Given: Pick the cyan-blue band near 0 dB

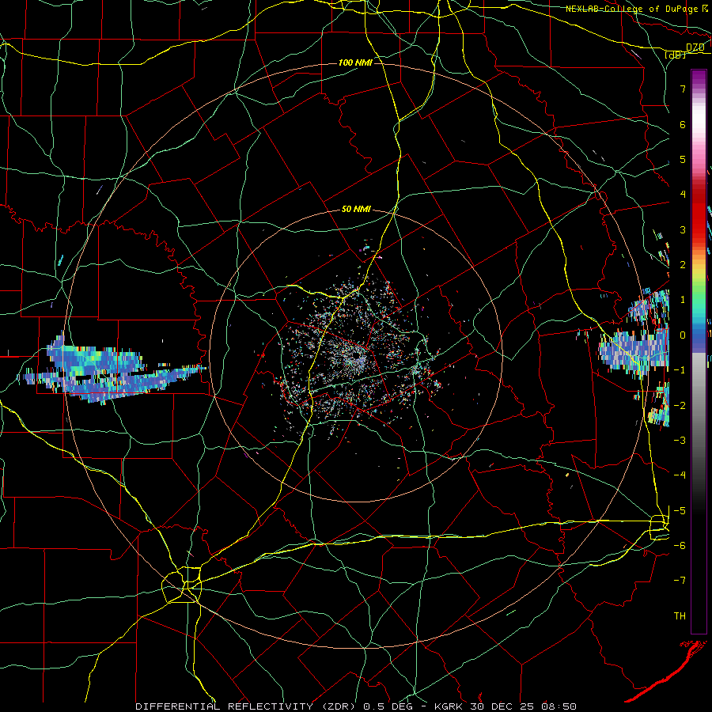Looking at the screenshot, I should point(699,326).
